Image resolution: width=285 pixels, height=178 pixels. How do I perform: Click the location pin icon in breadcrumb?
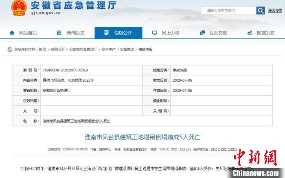point(9,49)
